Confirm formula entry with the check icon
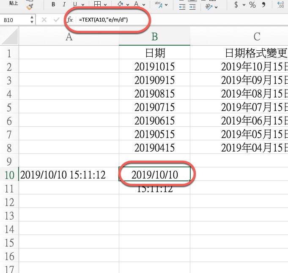 (x=56, y=19)
